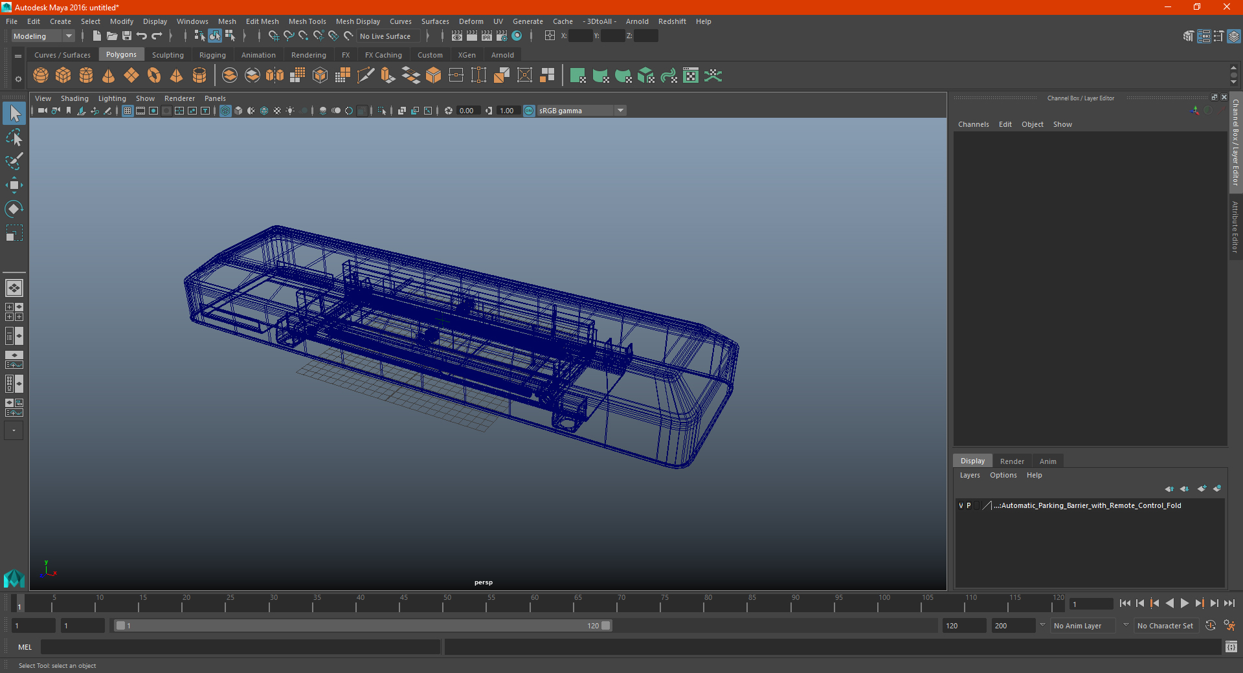Viewport: 1243px width, 673px height.
Task: Toggle the viewport grid display
Action: click(128, 111)
